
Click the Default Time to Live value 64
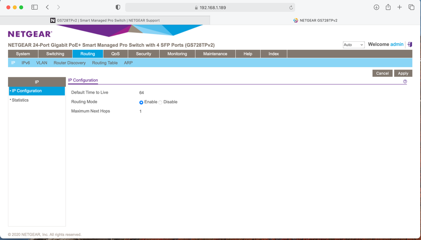[x=142, y=93]
